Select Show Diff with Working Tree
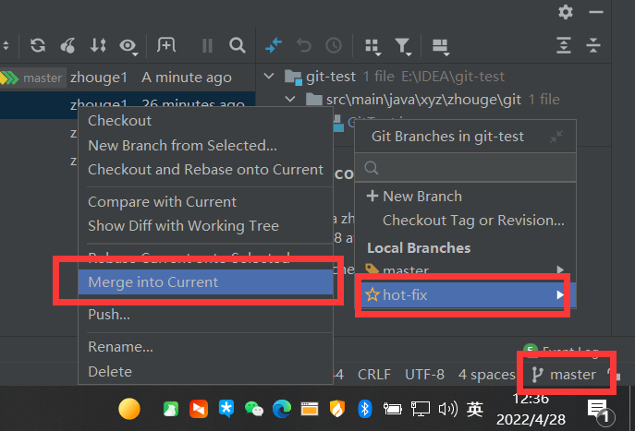Viewport: 635px width, 431px height. pos(205,225)
